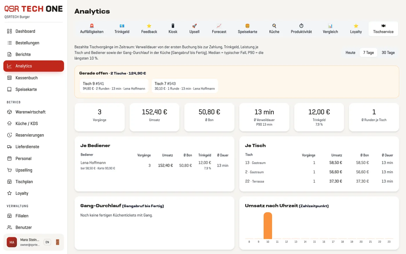Click the Kiosk phone icon
This screenshot has width=406, height=254.
pyautogui.click(x=173, y=26)
